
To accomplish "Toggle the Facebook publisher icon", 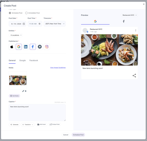I will [33, 47].
